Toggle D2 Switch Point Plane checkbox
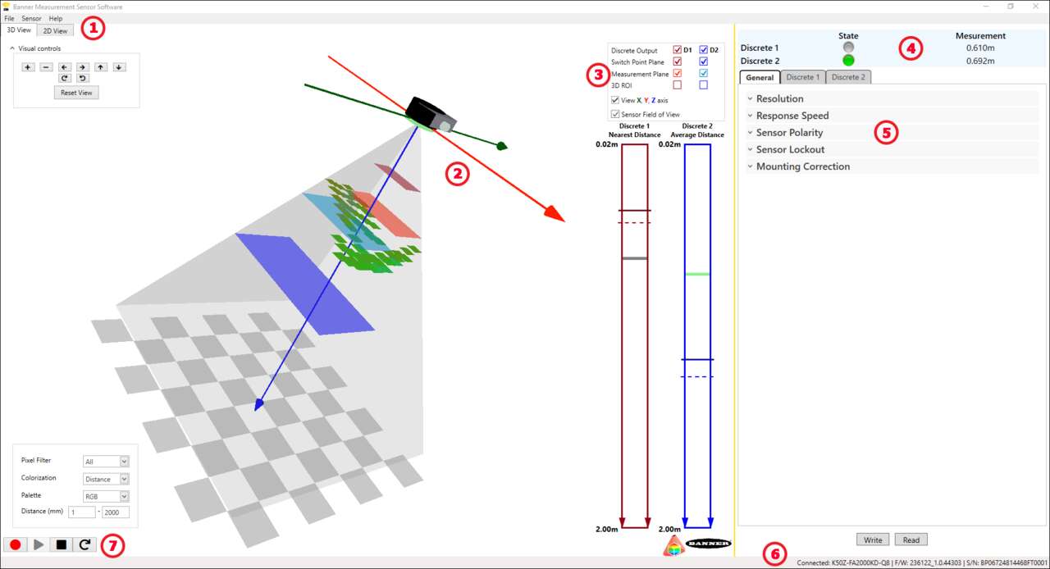Image resolution: width=1050 pixels, height=569 pixels. click(x=703, y=61)
